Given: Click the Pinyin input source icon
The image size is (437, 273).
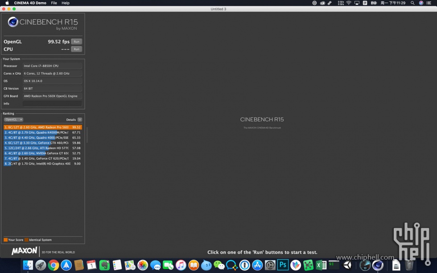Looking at the screenshot, I should [365, 3].
